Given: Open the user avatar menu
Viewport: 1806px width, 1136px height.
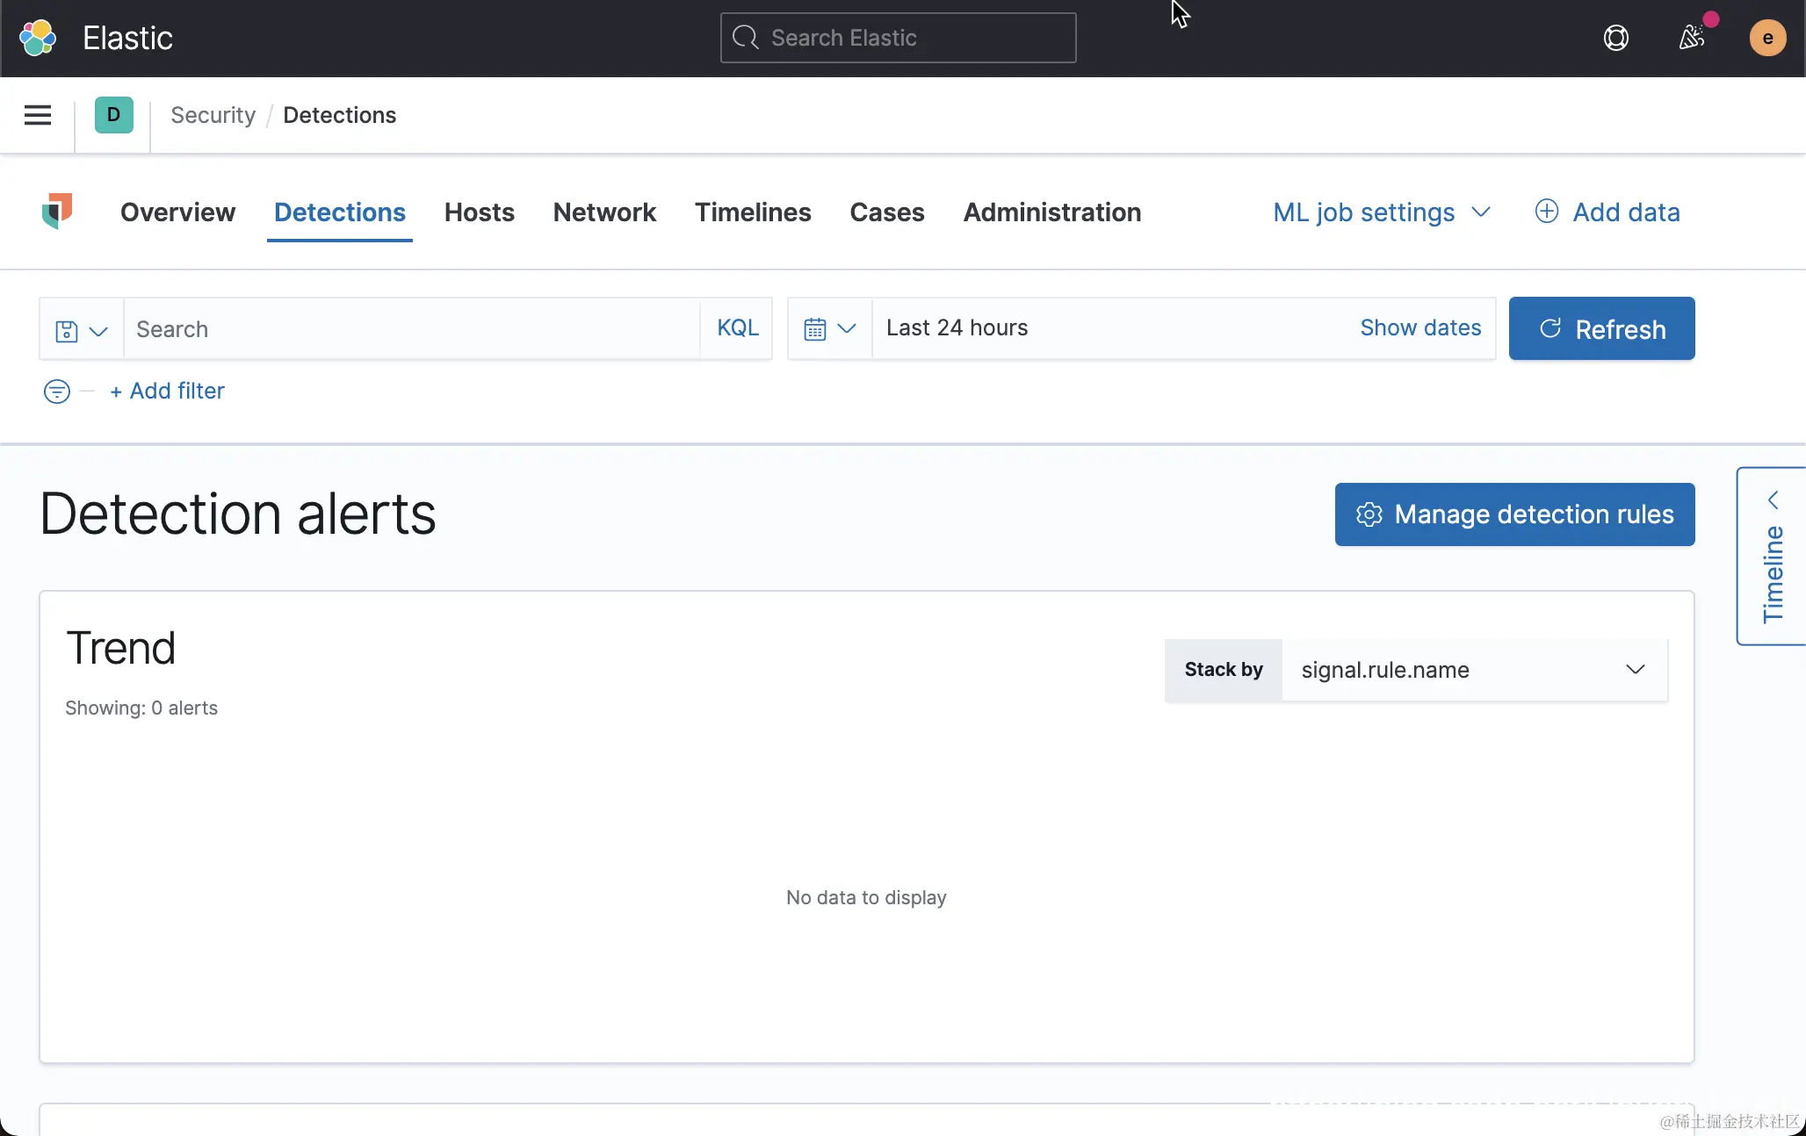Looking at the screenshot, I should pos(1767,38).
